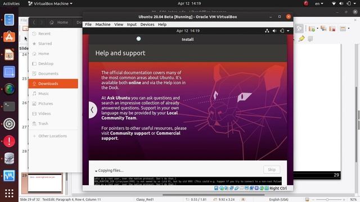This screenshot has height=202, width=360.
Task: Open LibreOffice Impress from the dock
Action: tap(9, 54)
